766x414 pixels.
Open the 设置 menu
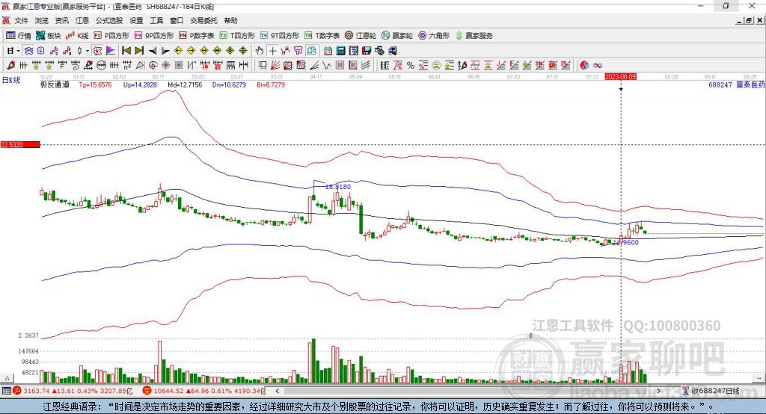[x=136, y=20]
